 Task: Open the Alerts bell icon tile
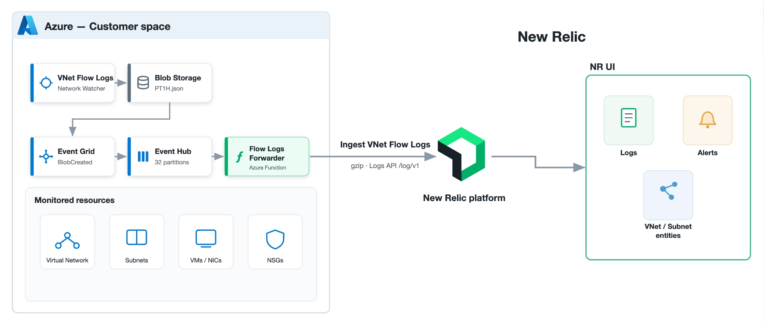click(x=707, y=120)
